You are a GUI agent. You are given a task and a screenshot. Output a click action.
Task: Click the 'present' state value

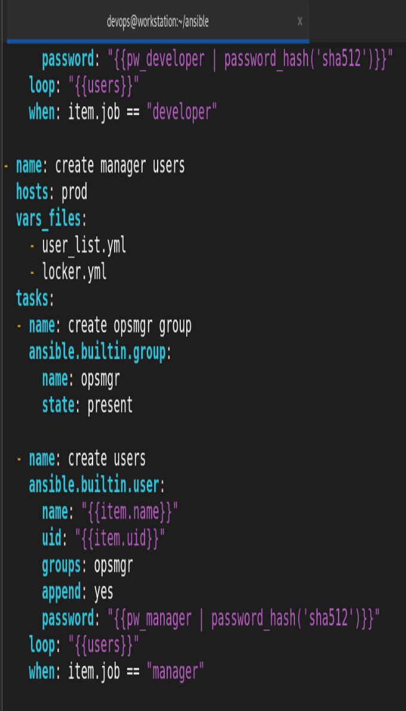110,406
